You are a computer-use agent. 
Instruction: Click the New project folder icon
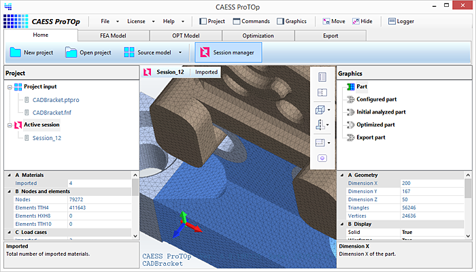point(16,52)
